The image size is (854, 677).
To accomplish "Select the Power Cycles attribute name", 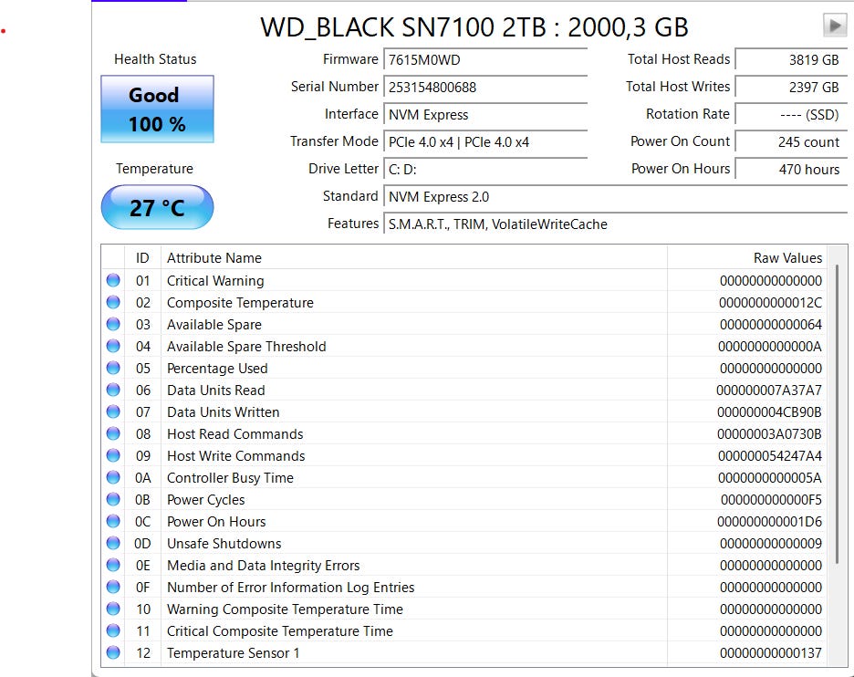I will [x=206, y=499].
